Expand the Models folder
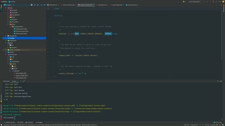The image size is (225, 126). (8, 20)
